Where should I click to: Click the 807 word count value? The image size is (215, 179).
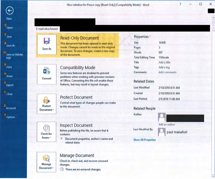pos(161,53)
